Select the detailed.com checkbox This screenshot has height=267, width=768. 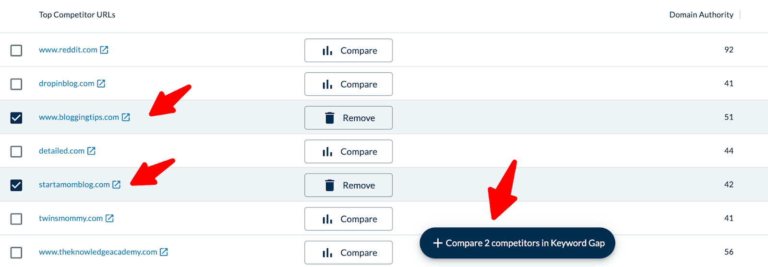16,152
